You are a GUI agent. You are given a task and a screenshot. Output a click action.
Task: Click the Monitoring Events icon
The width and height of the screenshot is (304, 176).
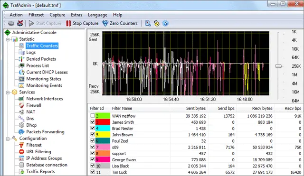coord(21,85)
